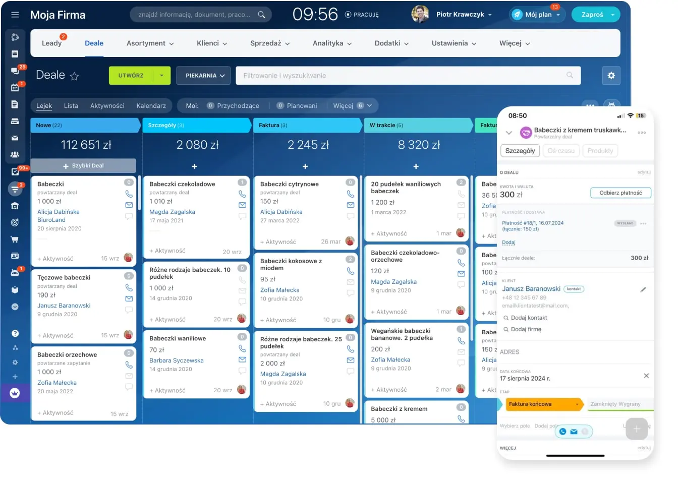Click the Szybki Deal button
The width and height of the screenshot is (678, 484).
[83, 166]
